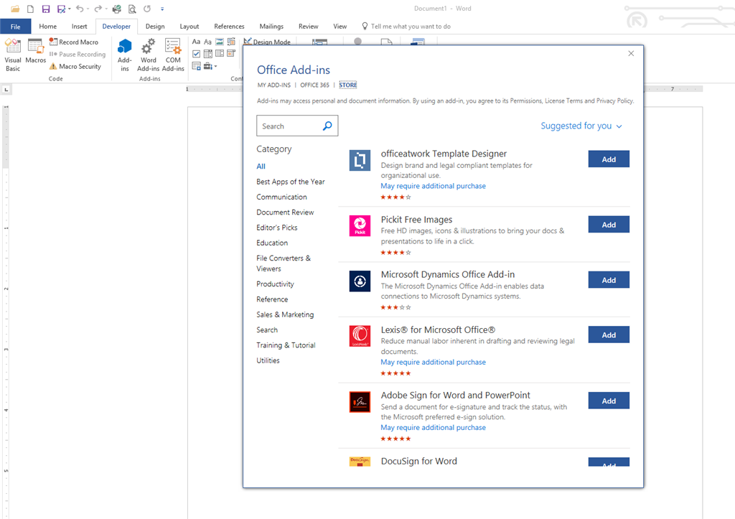Select Best Apps of the Year category
This screenshot has width=735, height=519.
point(291,182)
